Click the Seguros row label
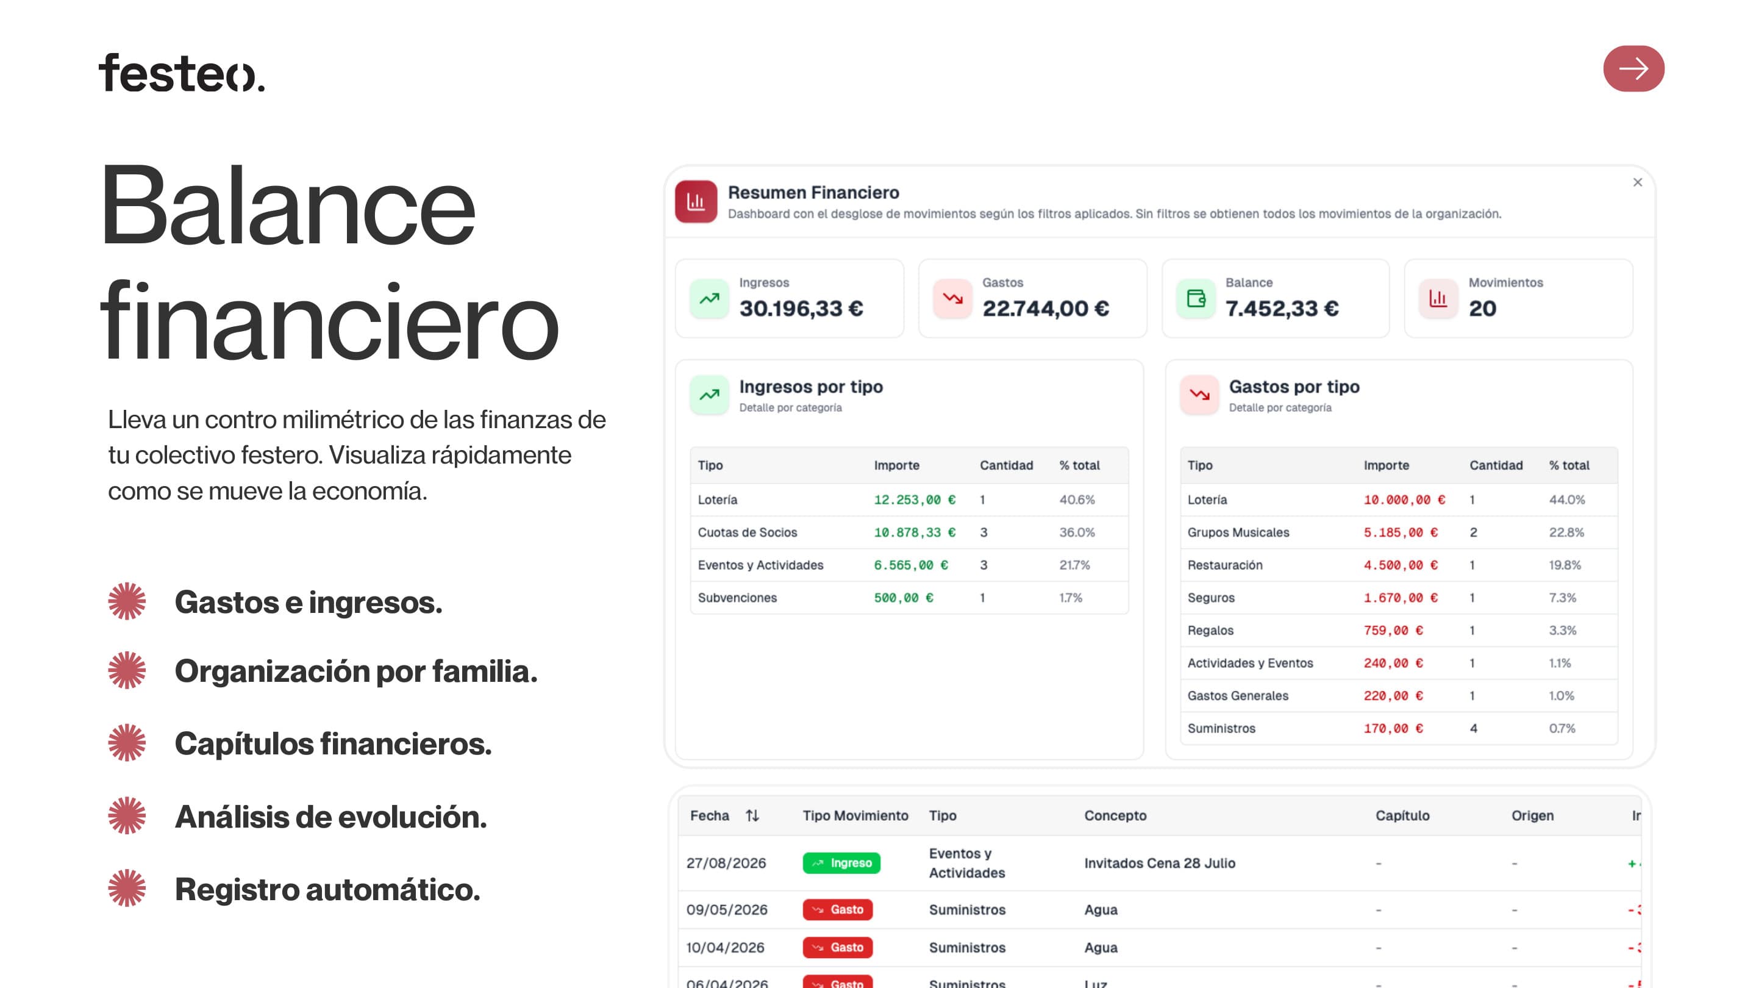1756x988 pixels. click(x=1211, y=598)
